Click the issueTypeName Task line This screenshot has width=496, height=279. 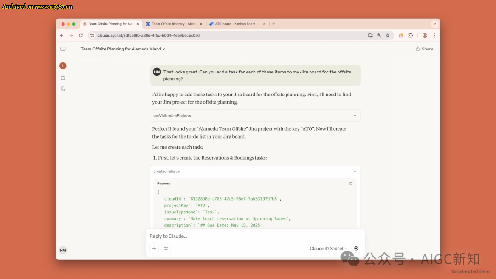191,212
